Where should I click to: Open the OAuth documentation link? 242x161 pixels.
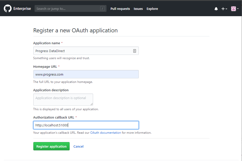point(105,133)
